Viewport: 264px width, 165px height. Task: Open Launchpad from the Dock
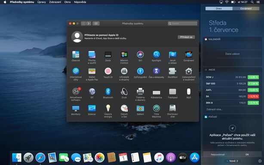28,158
